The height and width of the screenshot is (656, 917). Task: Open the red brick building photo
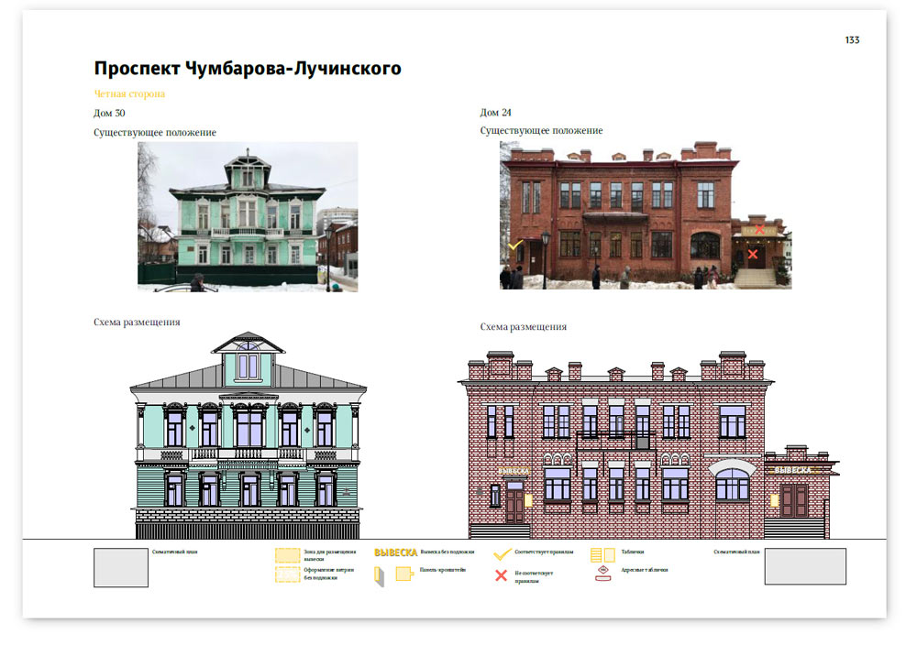coord(645,215)
